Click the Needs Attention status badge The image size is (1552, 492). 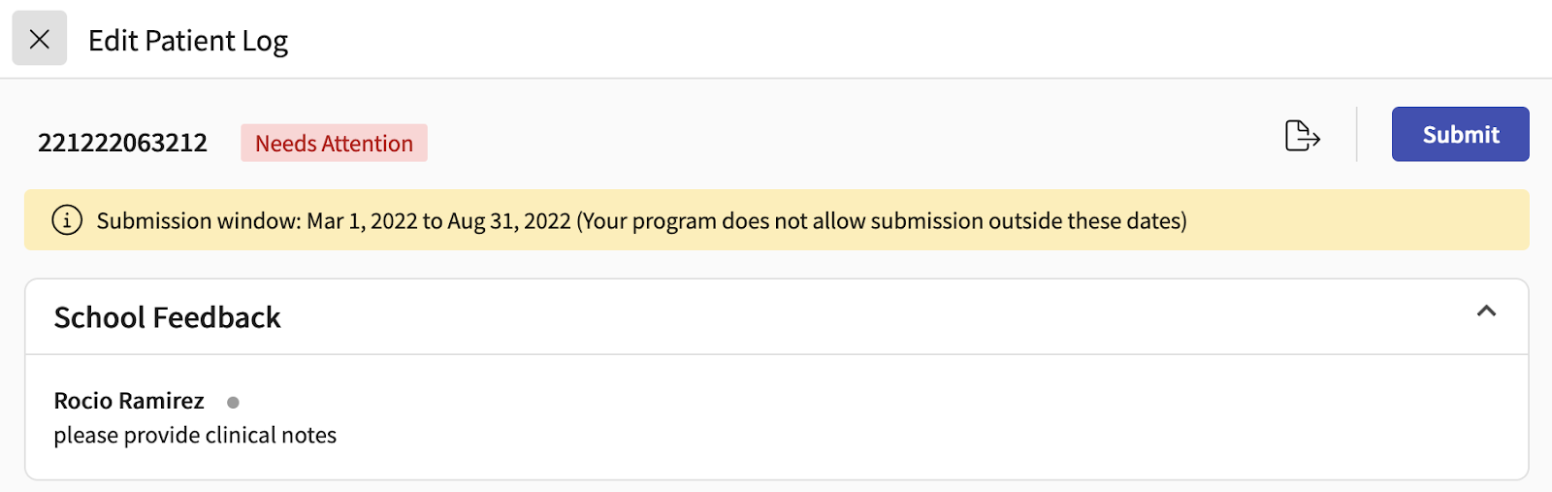click(334, 144)
